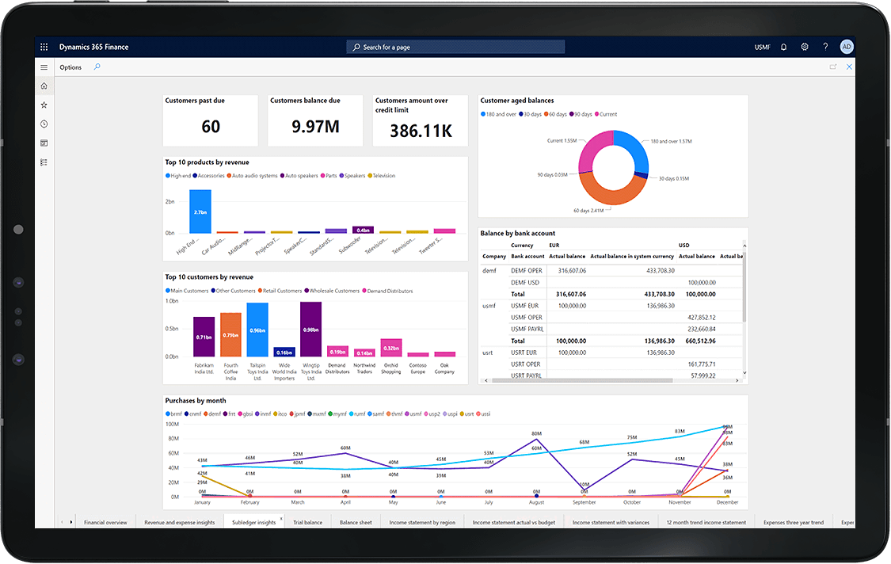Image resolution: width=891 pixels, height=564 pixels.
Task: Click the AD user avatar
Action: coord(847,47)
